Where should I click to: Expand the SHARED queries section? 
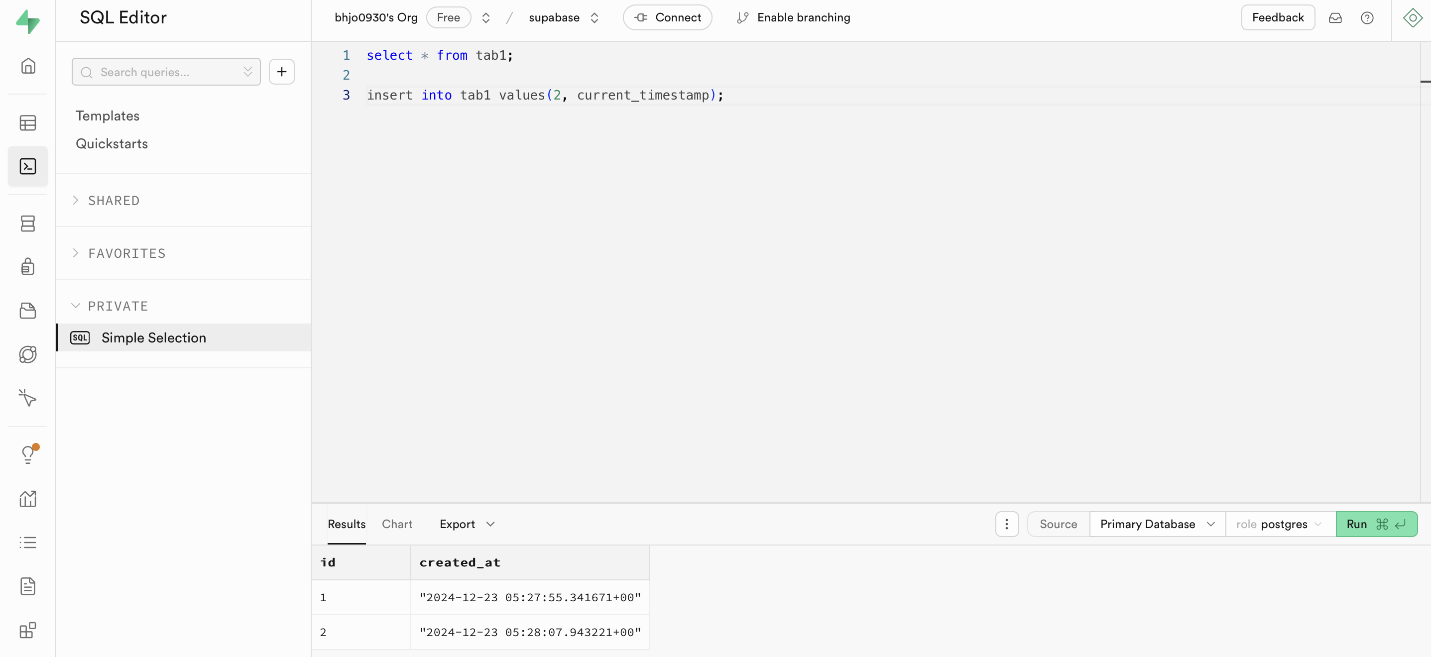(114, 201)
